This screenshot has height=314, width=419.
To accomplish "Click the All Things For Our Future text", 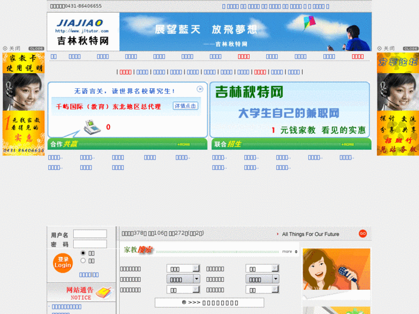I will click(311, 234).
